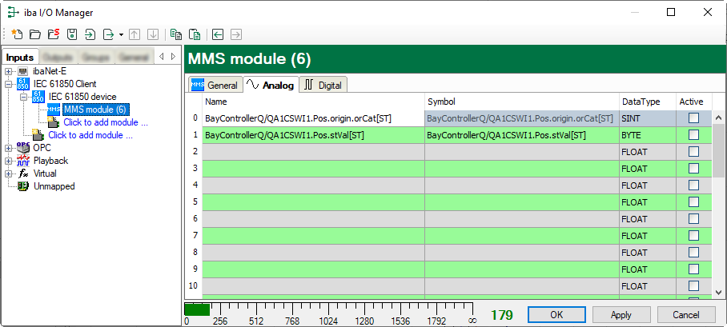Select the Unmapped tree item
The width and height of the screenshot is (727, 327).
click(x=54, y=186)
